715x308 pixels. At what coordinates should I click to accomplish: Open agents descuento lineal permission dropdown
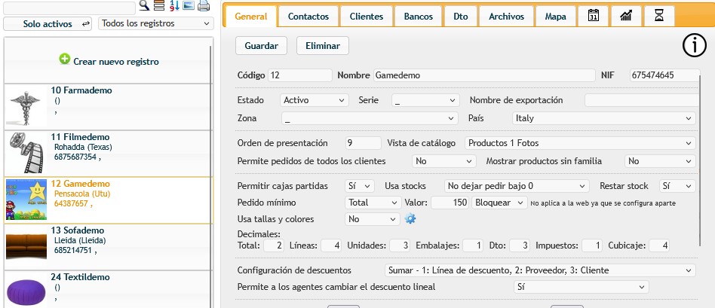(x=581, y=287)
